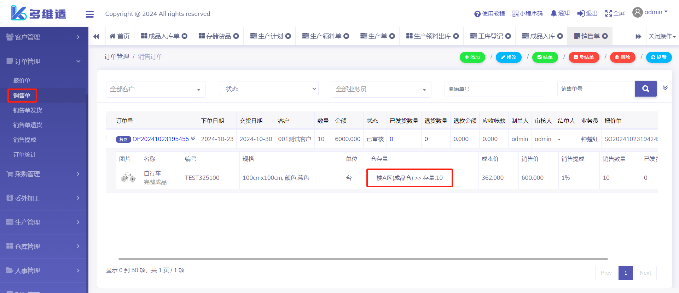Click the hamburger menu icon to collapse sidebar
Screen dimensions: 679x293
(x=90, y=14)
